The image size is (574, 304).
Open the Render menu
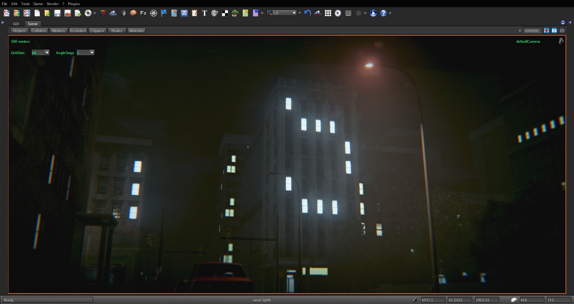(x=53, y=4)
